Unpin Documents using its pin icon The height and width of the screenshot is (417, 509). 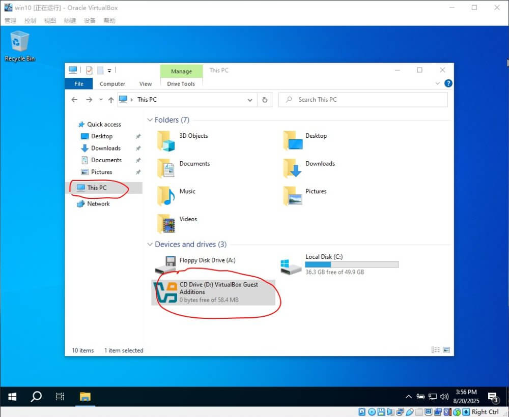coord(138,160)
